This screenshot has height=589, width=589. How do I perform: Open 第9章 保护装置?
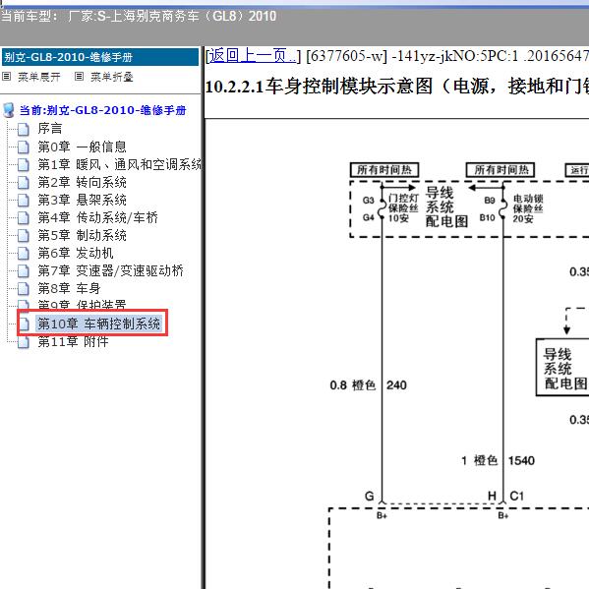82,305
